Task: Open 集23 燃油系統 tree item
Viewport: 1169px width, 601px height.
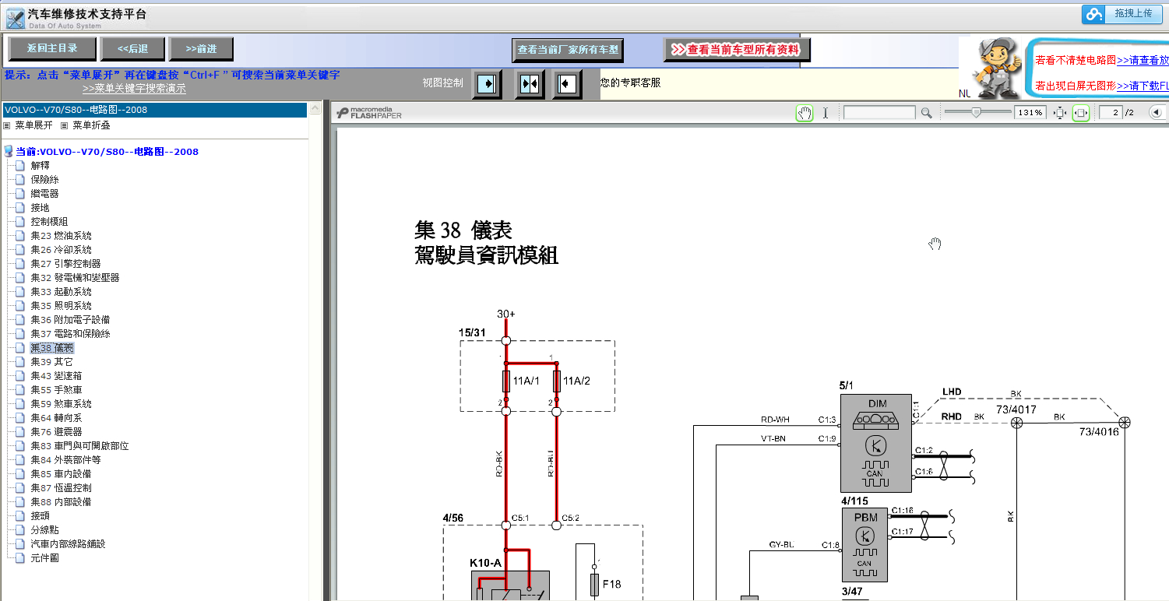Action: (62, 236)
